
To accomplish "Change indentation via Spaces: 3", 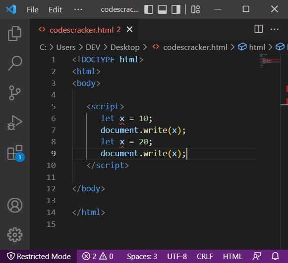I will coord(142,256).
